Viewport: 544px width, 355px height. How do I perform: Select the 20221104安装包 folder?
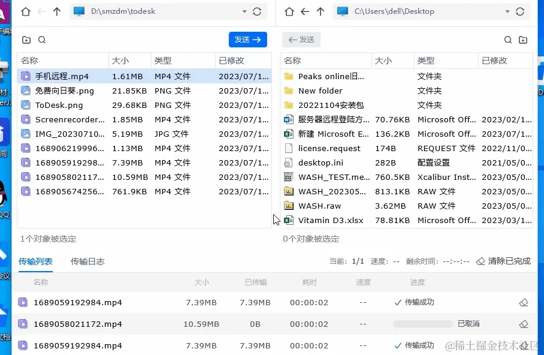coord(406,105)
